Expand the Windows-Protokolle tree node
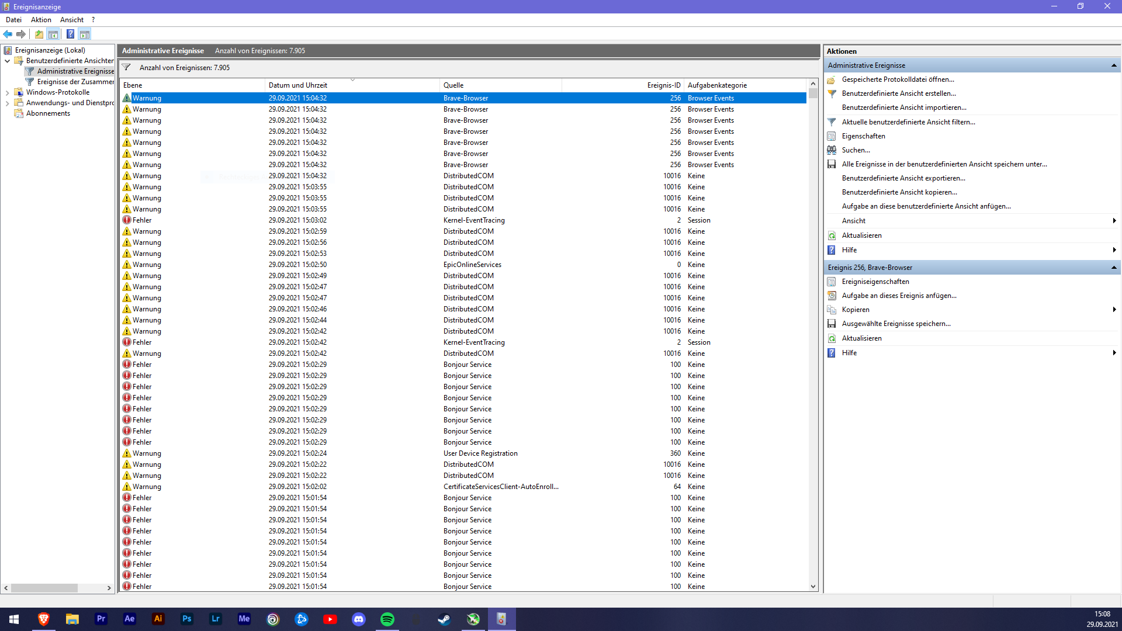Image resolution: width=1122 pixels, height=631 pixels. 7,92
